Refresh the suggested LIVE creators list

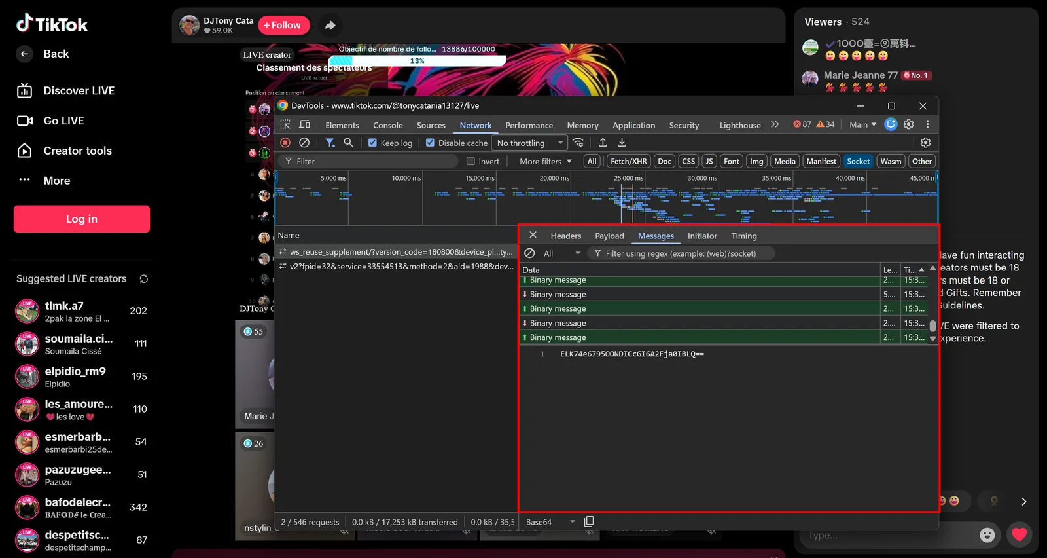[x=144, y=279]
